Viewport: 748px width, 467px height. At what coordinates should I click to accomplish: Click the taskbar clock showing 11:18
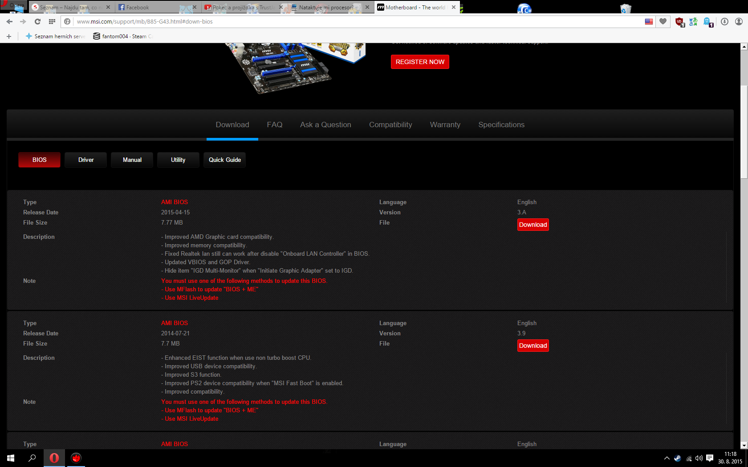[x=730, y=458]
